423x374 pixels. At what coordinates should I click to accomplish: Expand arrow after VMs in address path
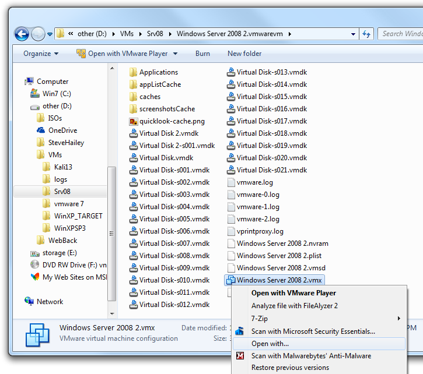click(141, 34)
